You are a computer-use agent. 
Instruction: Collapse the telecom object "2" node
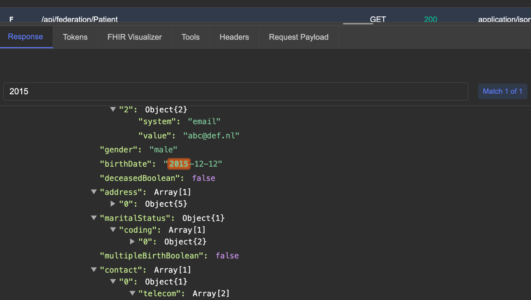pos(113,109)
